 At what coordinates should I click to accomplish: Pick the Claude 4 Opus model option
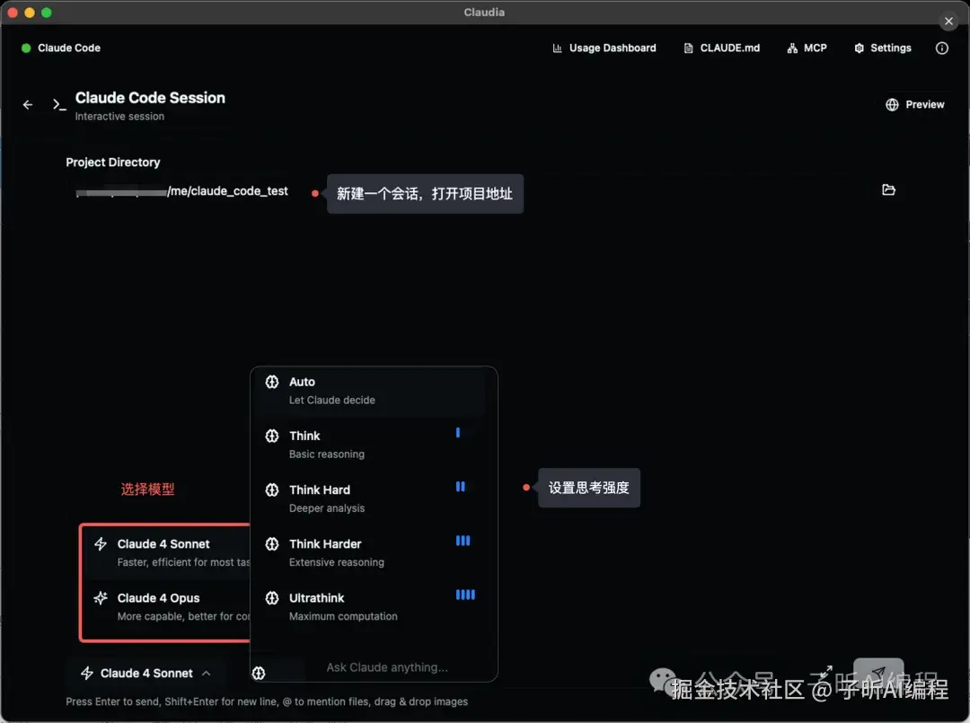[167, 607]
